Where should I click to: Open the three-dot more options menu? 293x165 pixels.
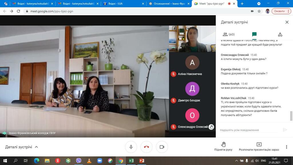[x=286, y=147]
